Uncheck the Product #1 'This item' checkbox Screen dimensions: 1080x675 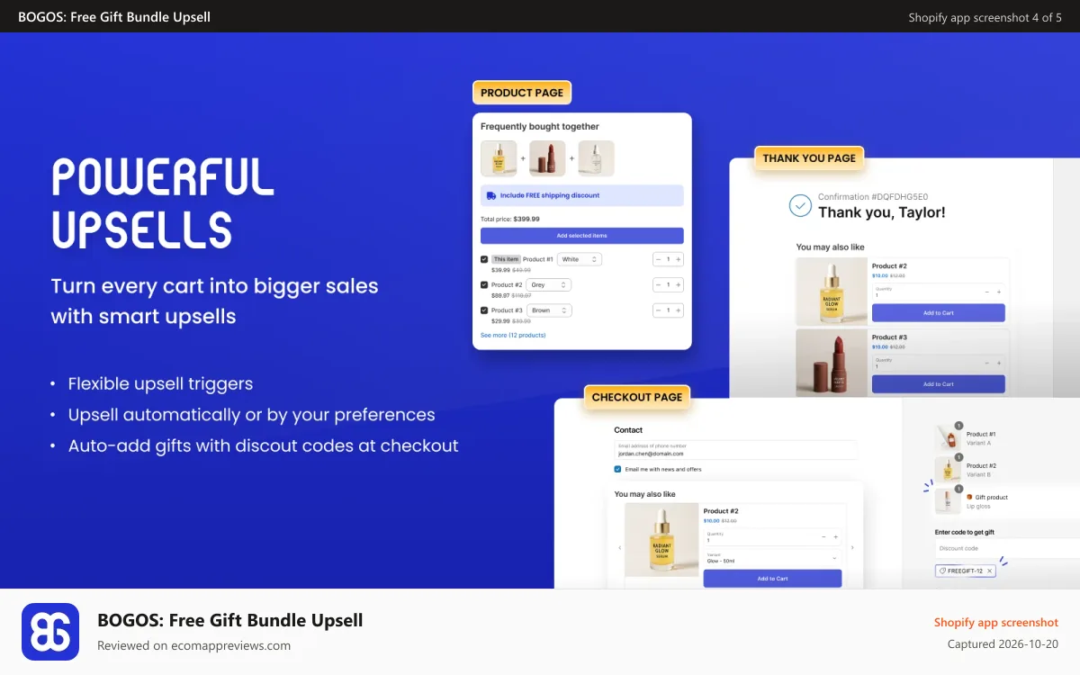484,259
